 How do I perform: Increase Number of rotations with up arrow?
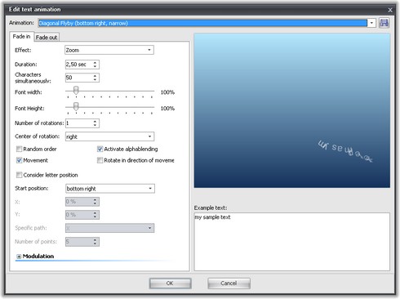click(95, 121)
